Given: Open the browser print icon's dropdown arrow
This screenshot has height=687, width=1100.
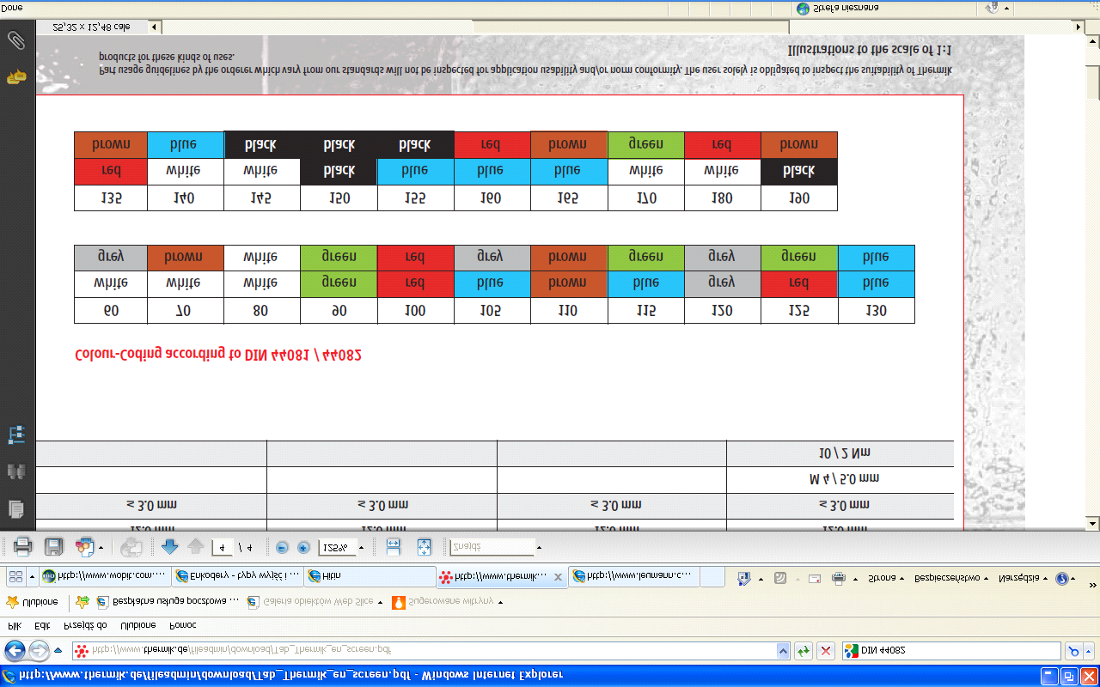Looking at the screenshot, I should tap(854, 578).
